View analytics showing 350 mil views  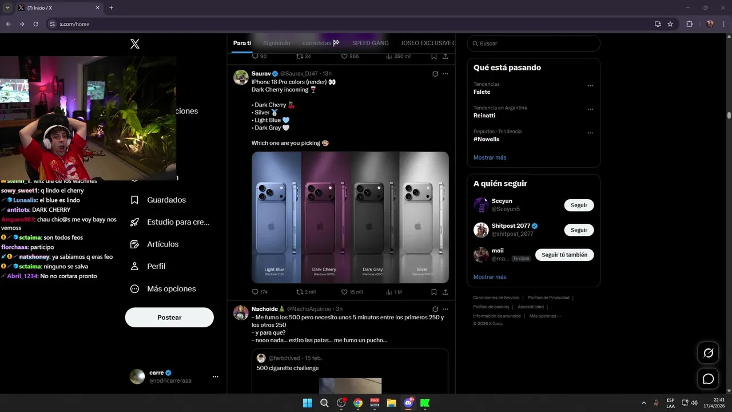click(x=399, y=56)
